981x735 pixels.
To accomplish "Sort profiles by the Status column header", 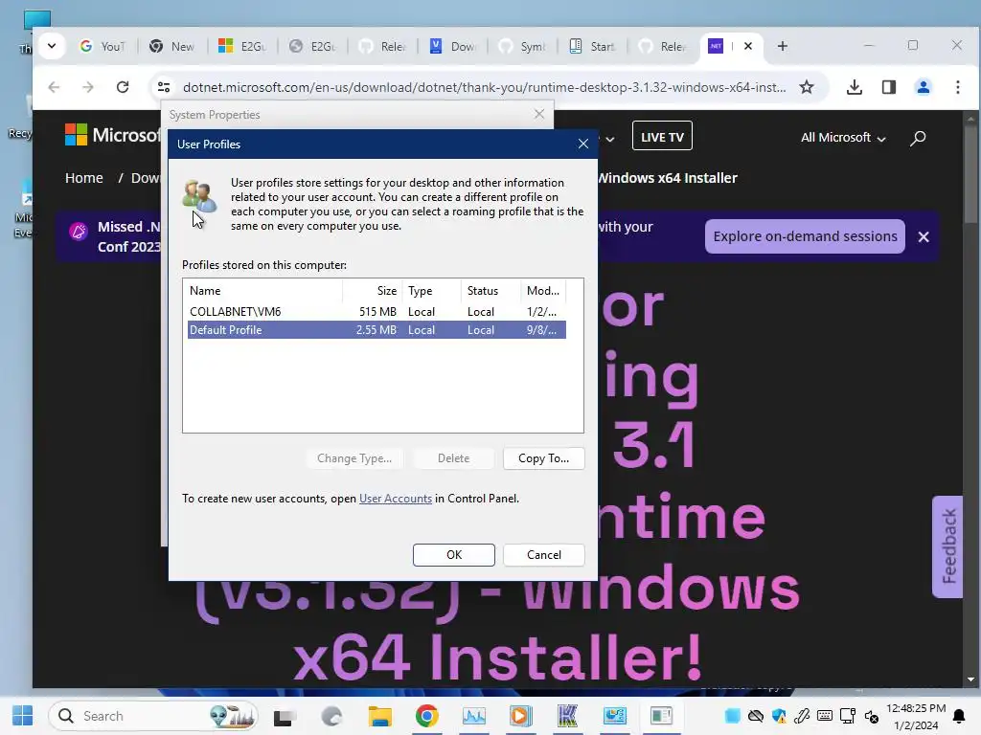I will coord(490,291).
